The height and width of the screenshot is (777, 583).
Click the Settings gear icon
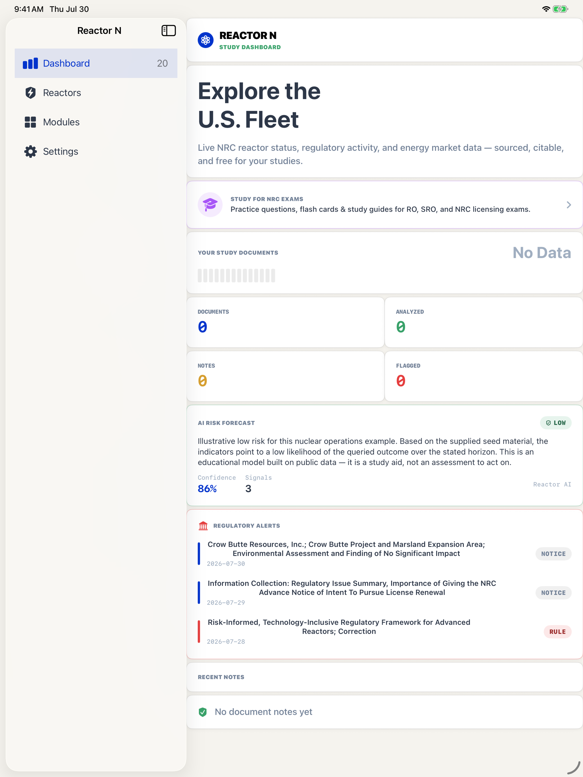click(30, 151)
